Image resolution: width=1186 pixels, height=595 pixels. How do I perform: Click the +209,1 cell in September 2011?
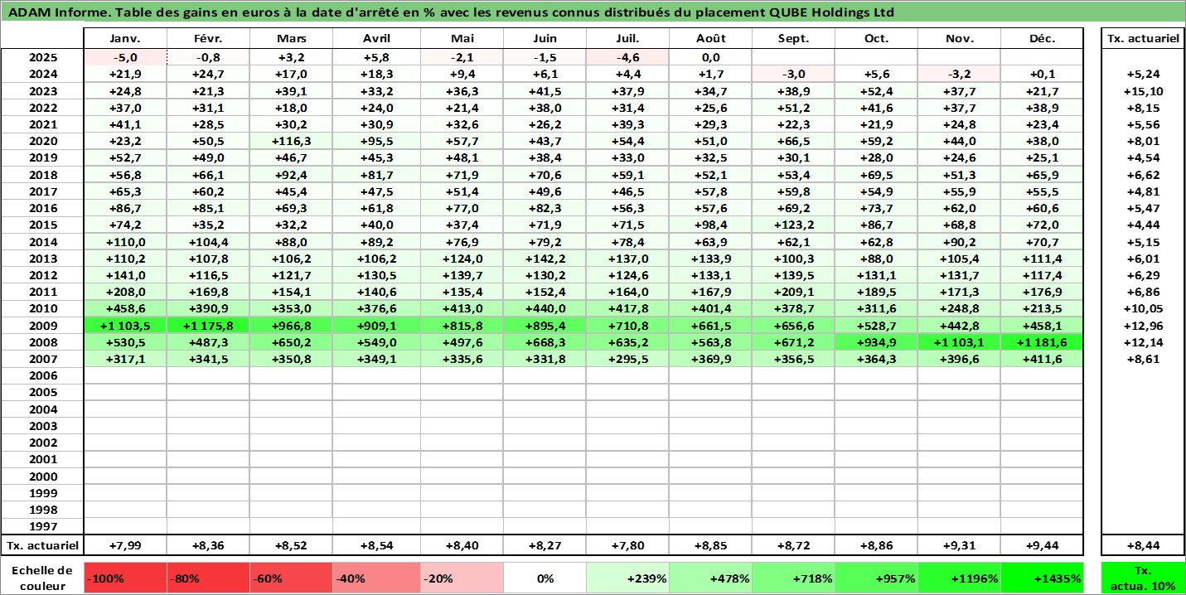(x=793, y=292)
